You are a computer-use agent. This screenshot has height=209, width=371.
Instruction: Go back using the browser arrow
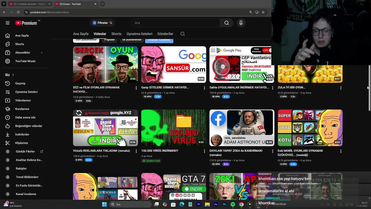click(x=4, y=12)
